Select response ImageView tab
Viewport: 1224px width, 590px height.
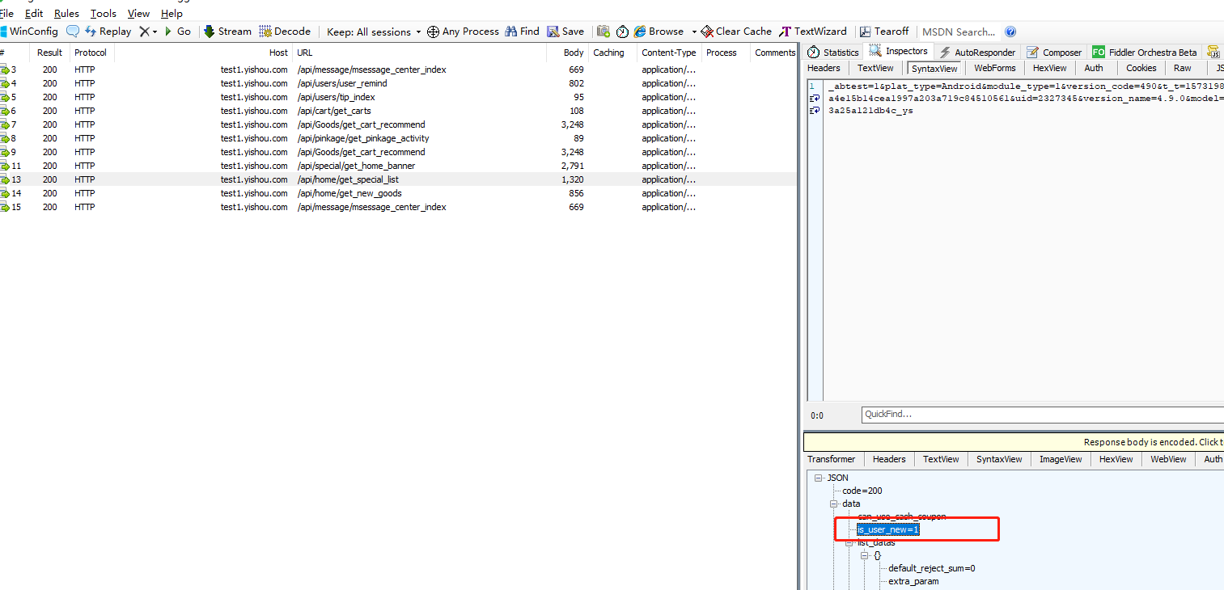(1060, 459)
